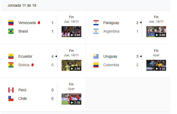This screenshot has width=177, height=114.
Task: Play the Ecuador vs Bolivia highlights video
Action: tap(71, 65)
